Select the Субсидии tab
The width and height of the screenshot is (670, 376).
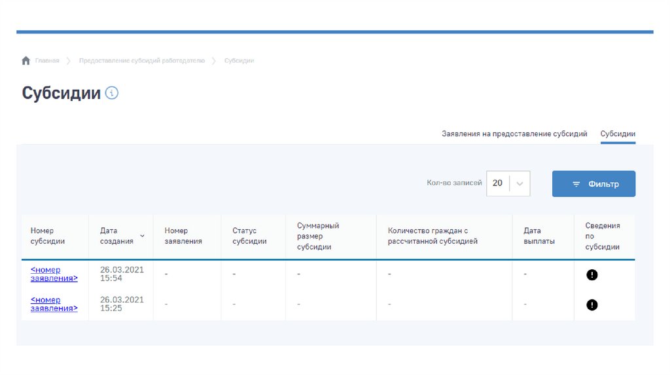tap(618, 134)
